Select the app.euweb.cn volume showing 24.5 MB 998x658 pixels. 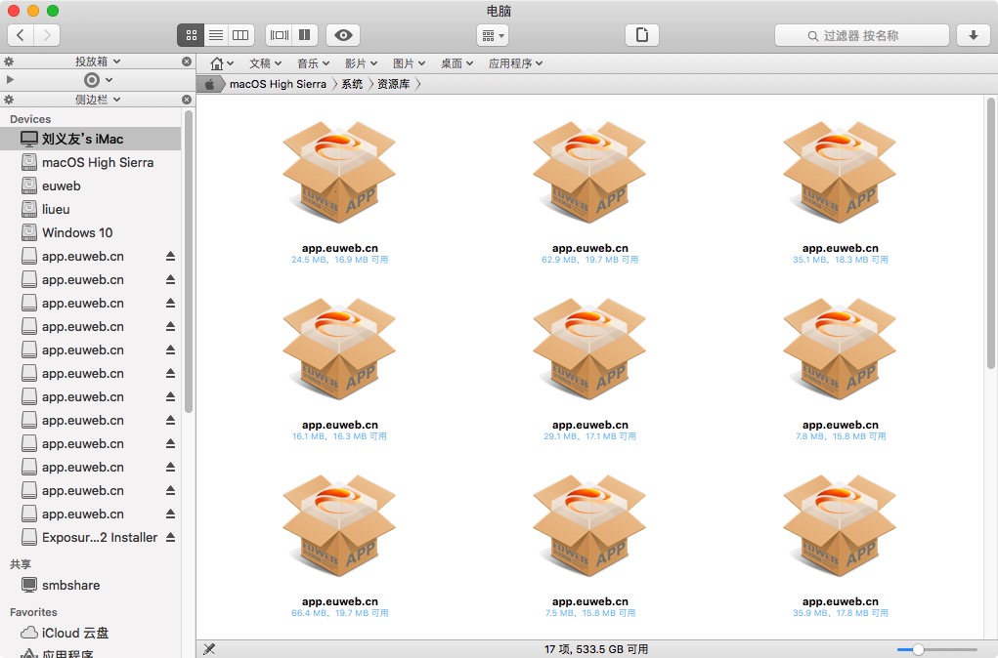coord(340,192)
